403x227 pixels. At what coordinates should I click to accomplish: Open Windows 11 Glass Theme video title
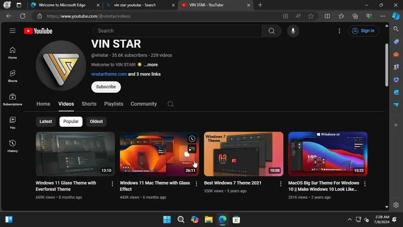click(66, 186)
